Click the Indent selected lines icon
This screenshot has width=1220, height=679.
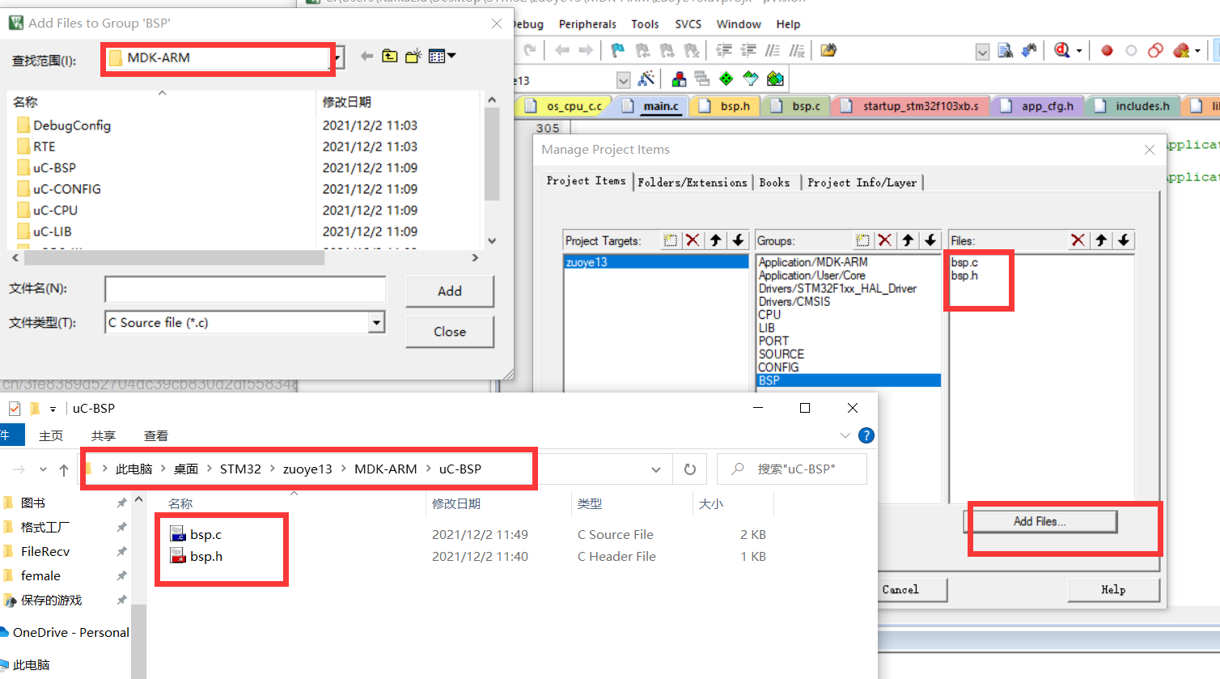[724, 50]
